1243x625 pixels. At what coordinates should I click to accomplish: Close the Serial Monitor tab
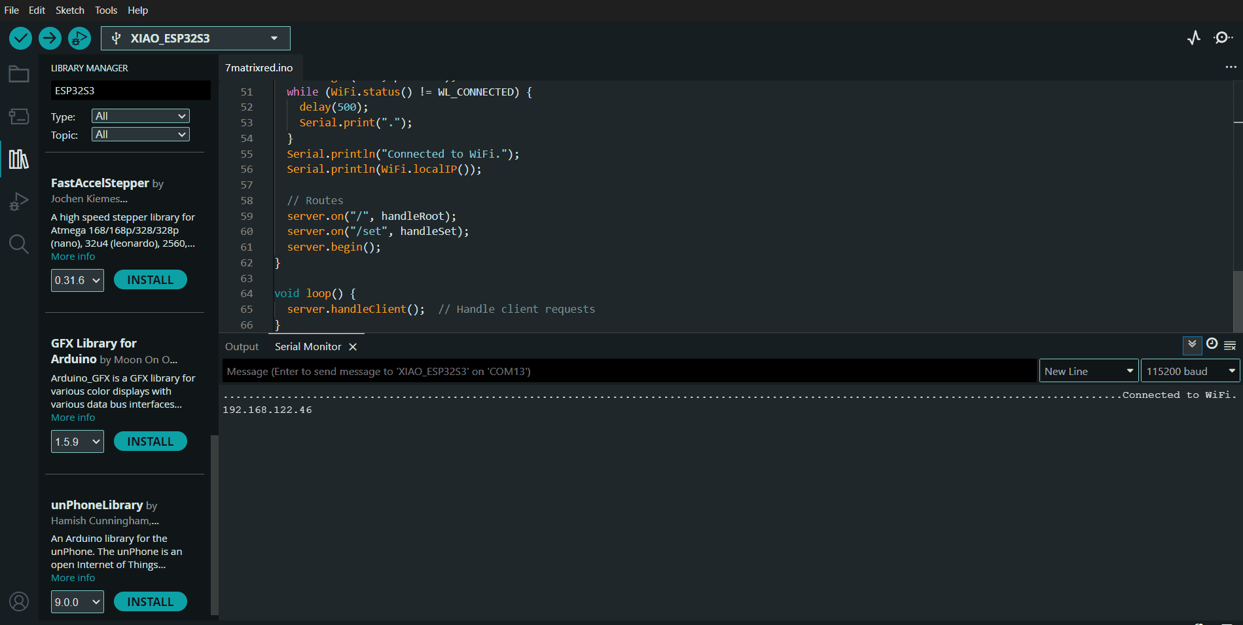(353, 347)
